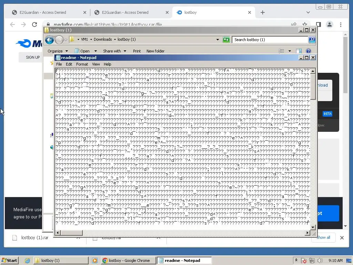
Task: Change view using views icon
Action: 281,51
